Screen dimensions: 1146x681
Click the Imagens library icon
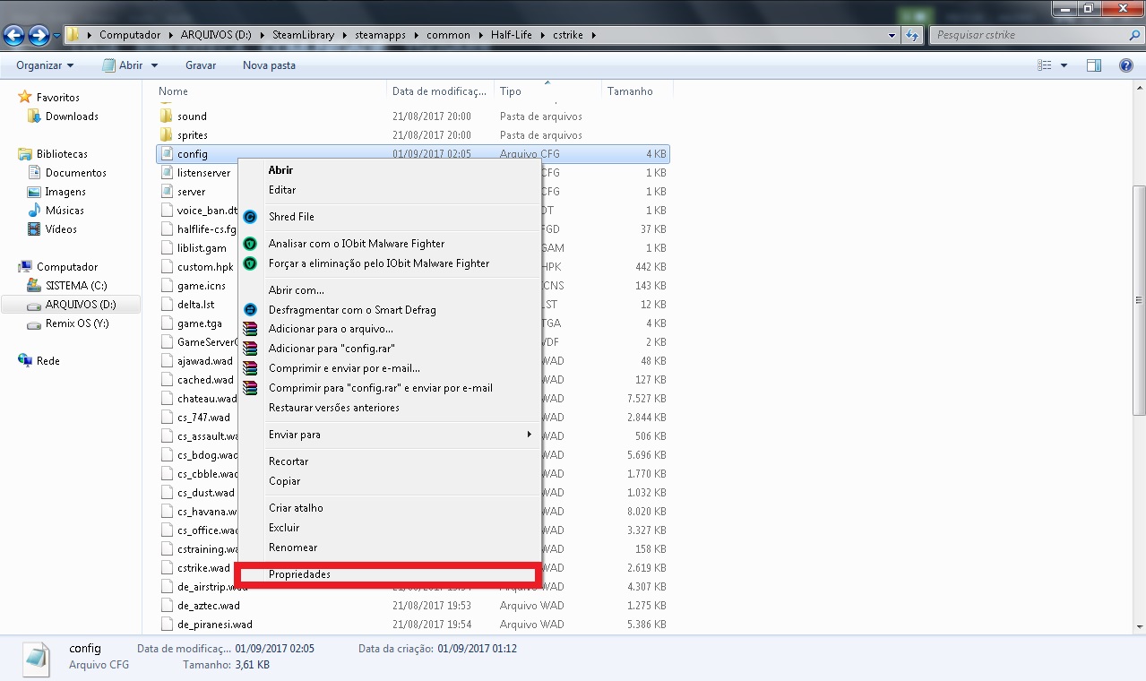pos(34,192)
